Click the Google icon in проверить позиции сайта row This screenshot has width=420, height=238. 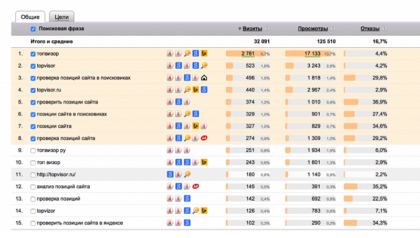click(178, 102)
